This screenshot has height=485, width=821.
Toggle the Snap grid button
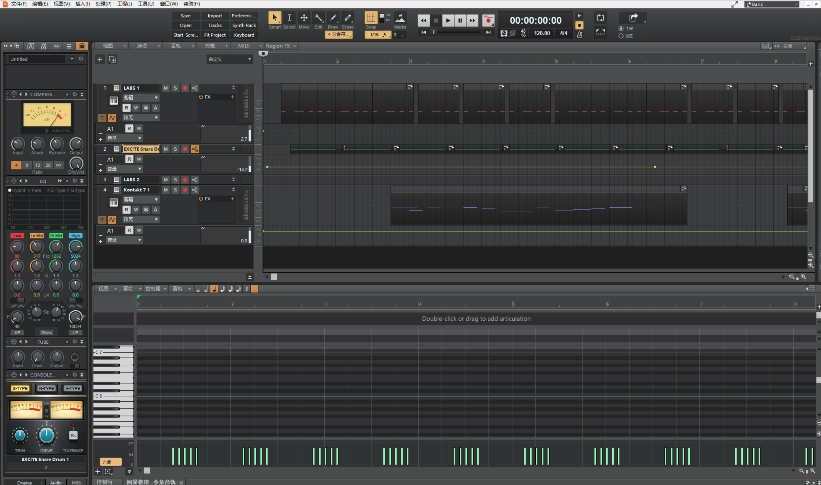click(371, 18)
